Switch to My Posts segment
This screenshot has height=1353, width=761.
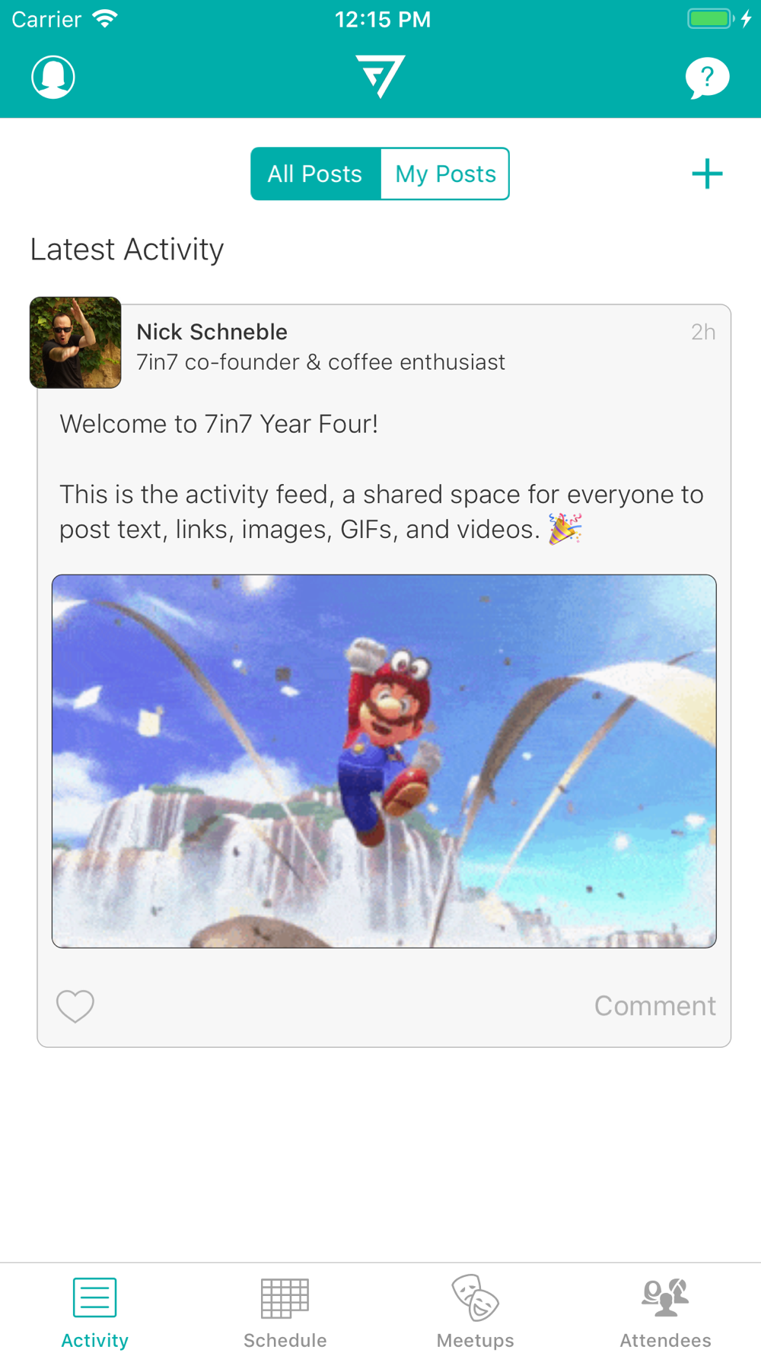click(445, 174)
